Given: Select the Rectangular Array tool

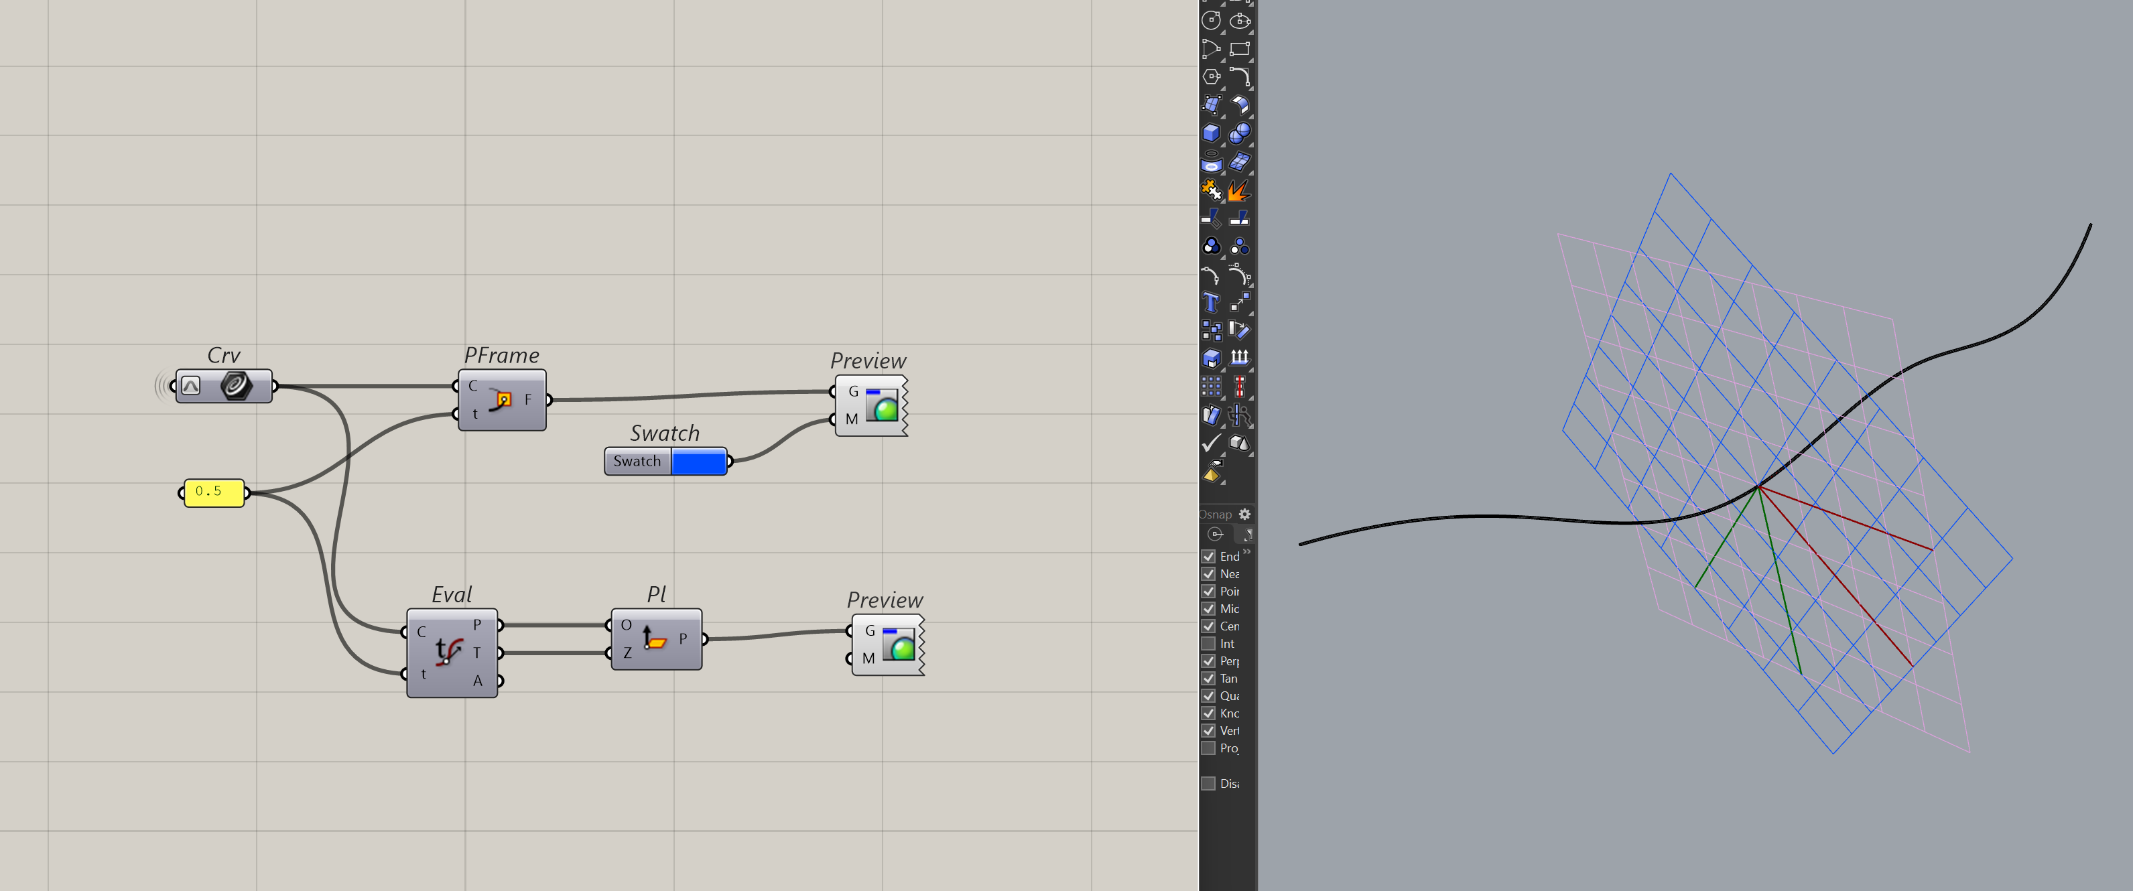Looking at the screenshot, I should click(x=1211, y=386).
